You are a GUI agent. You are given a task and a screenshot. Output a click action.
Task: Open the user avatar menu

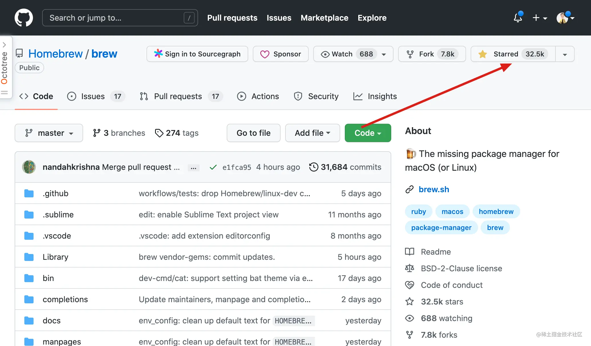tap(565, 18)
